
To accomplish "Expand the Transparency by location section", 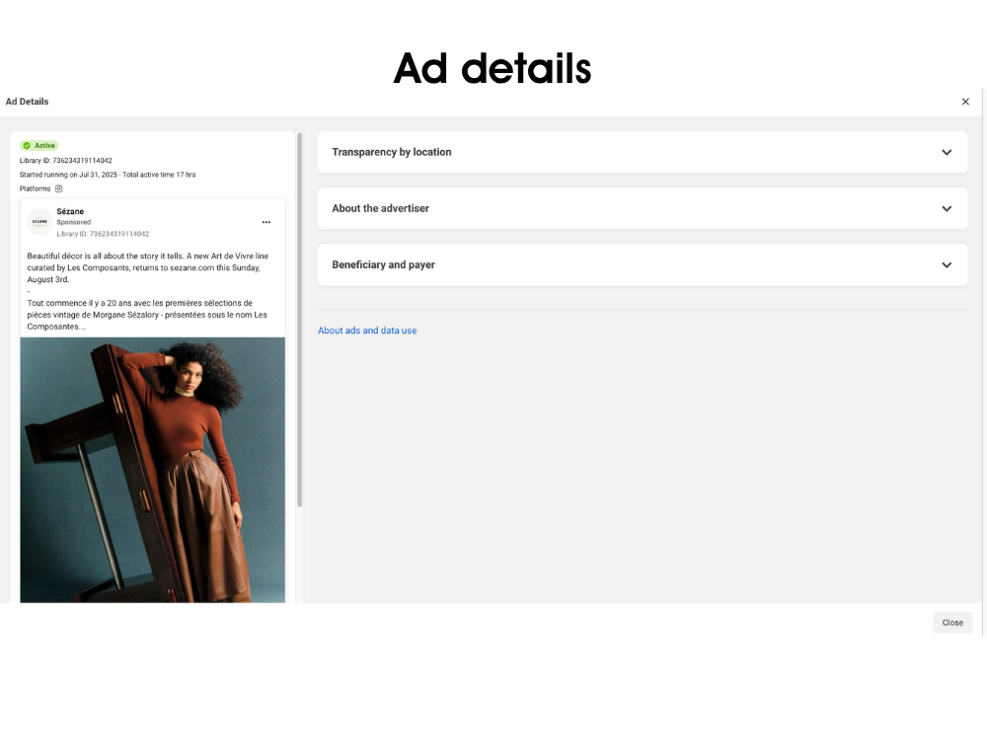I will click(643, 152).
